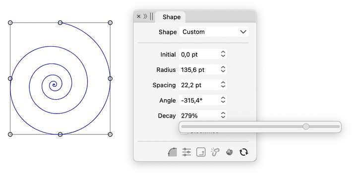
Task: Click the Spacing value stepper arrows
Action: [x=223, y=84]
